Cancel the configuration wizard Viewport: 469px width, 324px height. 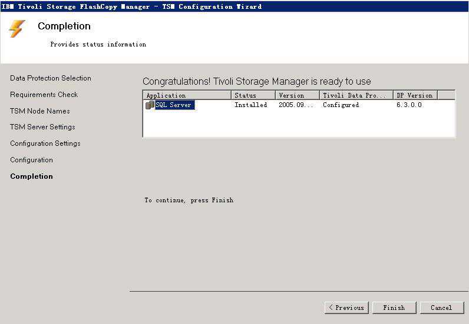coord(441,308)
